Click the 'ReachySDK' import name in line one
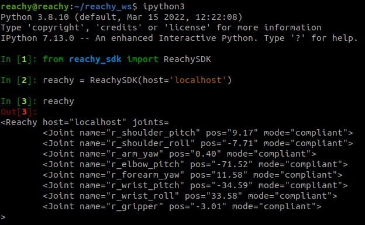This screenshot has width=365, height=225. [187, 59]
